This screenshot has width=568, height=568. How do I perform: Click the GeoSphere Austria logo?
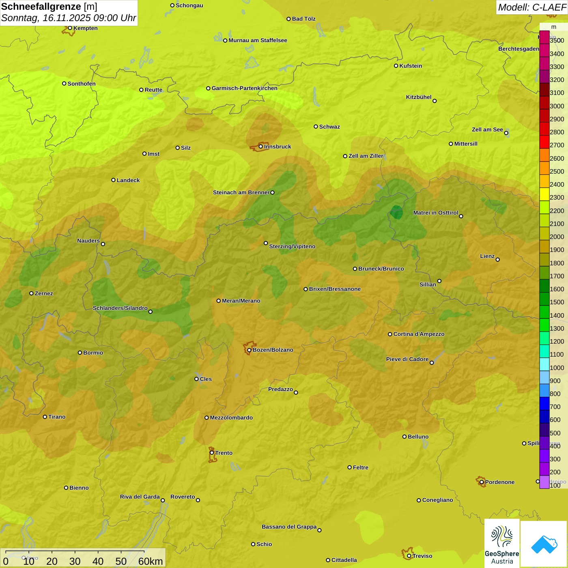[502, 543]
